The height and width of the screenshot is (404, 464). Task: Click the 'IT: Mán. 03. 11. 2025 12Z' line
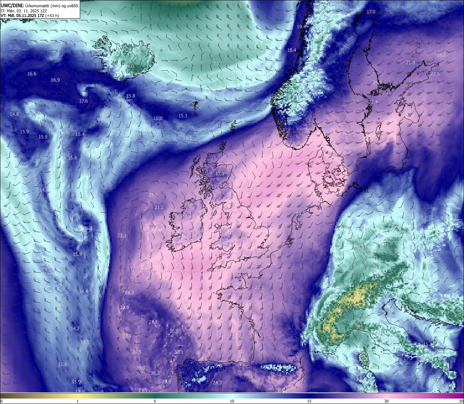[x=24, y=11]
